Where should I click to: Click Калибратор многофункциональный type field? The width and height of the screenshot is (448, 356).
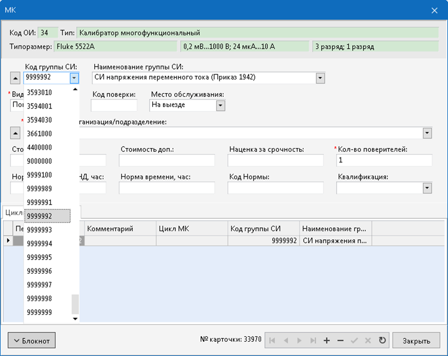[258, 33]
